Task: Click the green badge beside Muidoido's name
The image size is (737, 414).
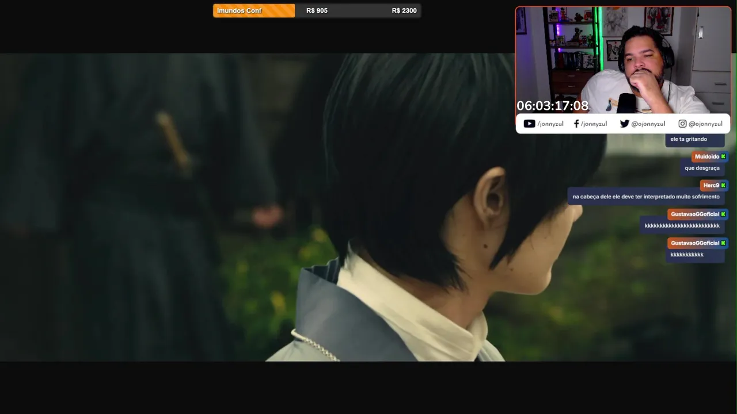Action: 723,156
